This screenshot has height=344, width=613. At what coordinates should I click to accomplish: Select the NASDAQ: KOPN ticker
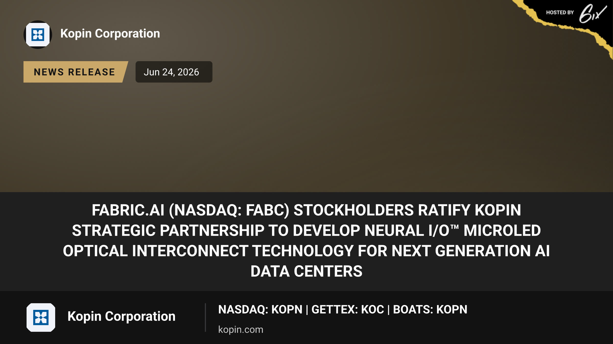260,310
